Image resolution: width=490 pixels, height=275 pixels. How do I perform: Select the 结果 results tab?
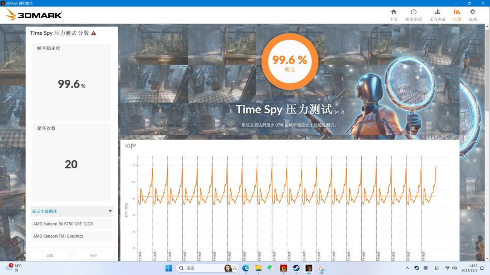coord(457,15)
